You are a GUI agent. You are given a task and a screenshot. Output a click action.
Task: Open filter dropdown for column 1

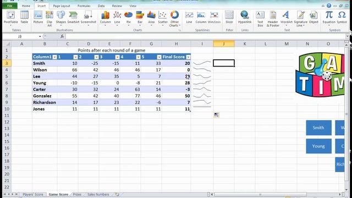pyautogui.click(x=75, y=57)
